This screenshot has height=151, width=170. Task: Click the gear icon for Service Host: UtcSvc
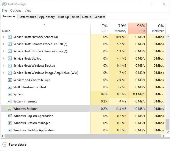click(x=10, y=58)
